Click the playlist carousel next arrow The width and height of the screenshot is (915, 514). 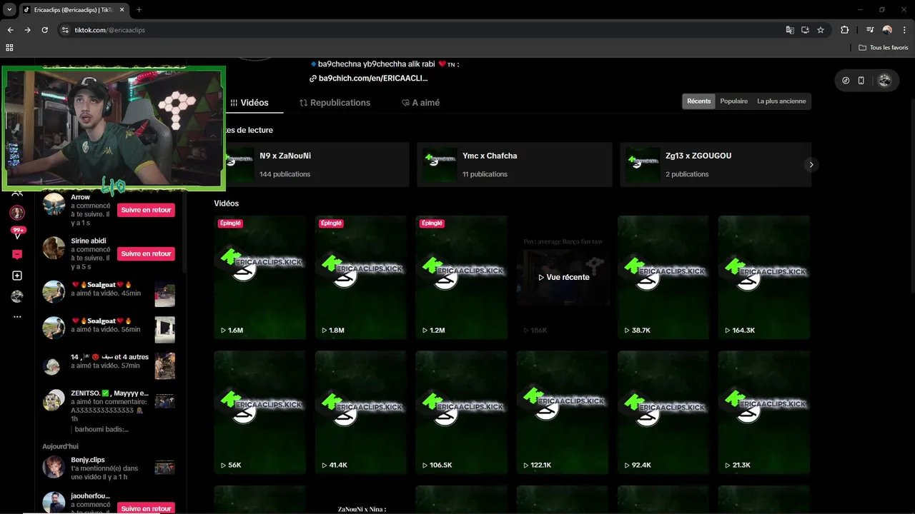pyautogui.click(x=811, y=165)
